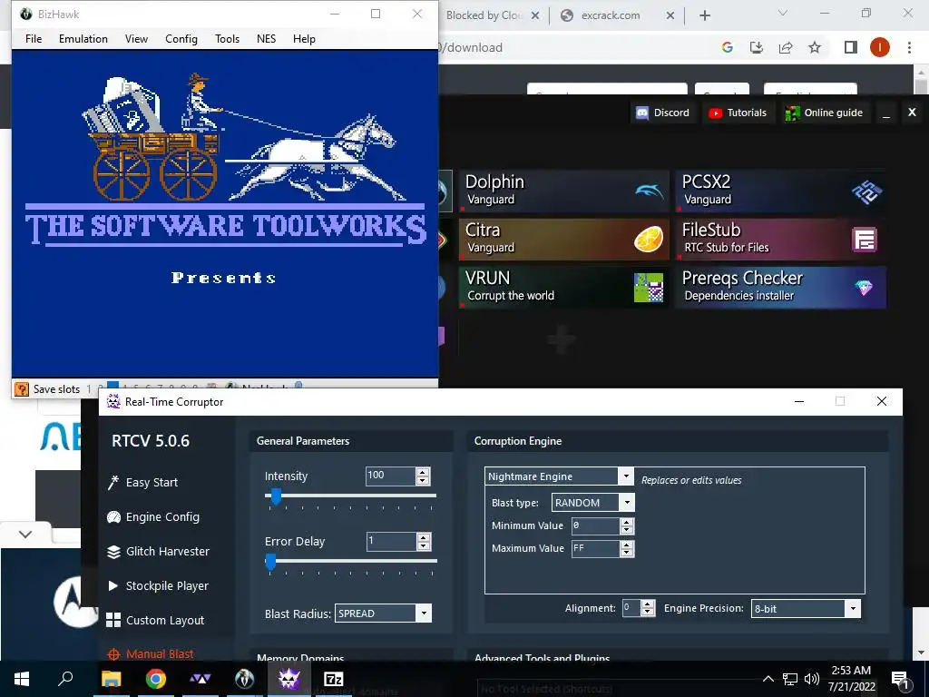Decrease Intensity with the down arrow
This screenshot has width=929, height=697.
pos(423,480)
